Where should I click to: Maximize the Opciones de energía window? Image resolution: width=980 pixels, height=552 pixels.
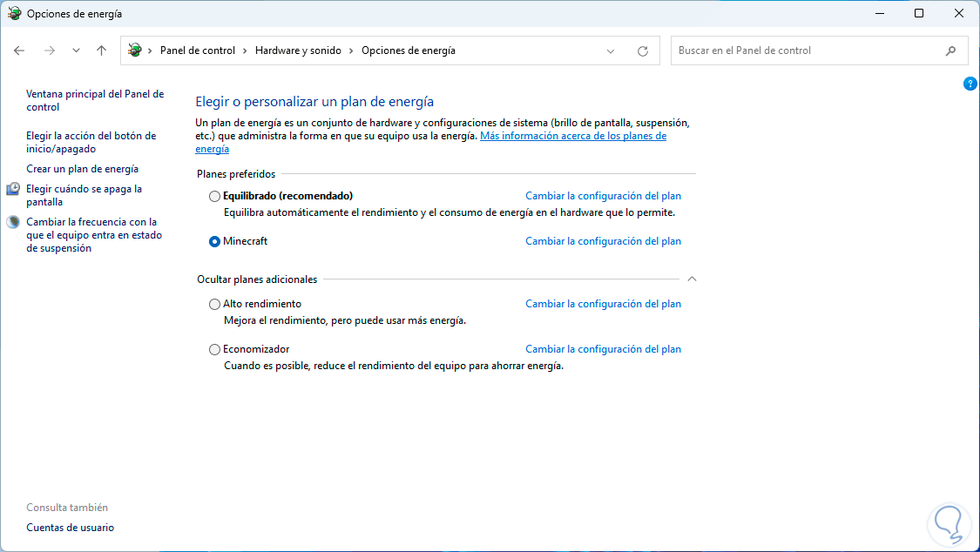[x=919, y=13]
